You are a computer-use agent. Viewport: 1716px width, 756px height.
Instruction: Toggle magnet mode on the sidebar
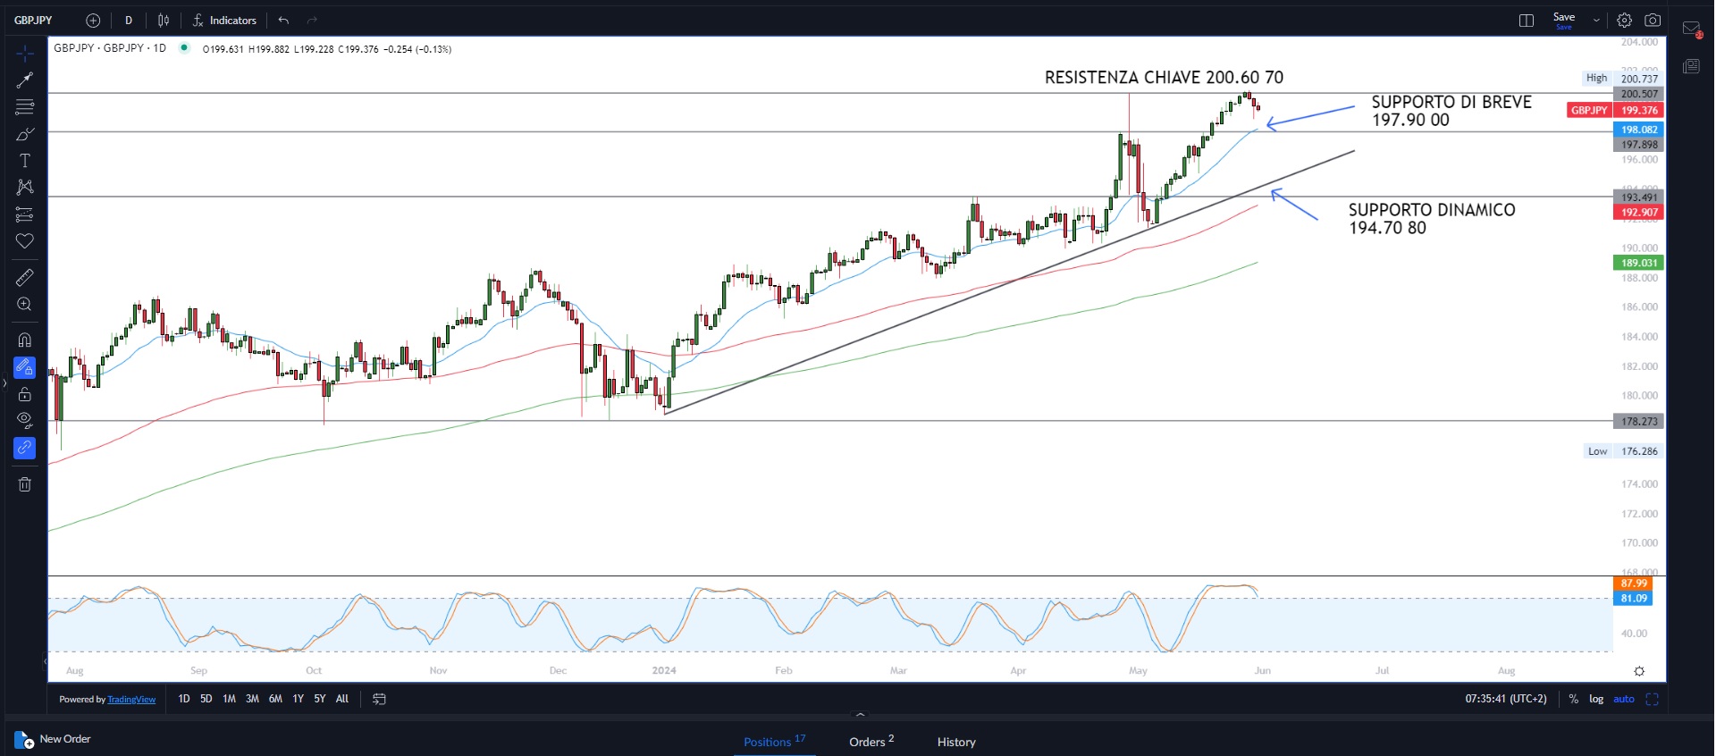coord(24,340)
